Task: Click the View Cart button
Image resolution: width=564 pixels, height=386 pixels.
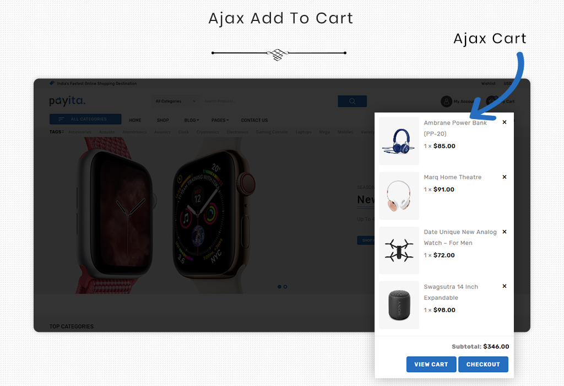Action: [431, 364]
